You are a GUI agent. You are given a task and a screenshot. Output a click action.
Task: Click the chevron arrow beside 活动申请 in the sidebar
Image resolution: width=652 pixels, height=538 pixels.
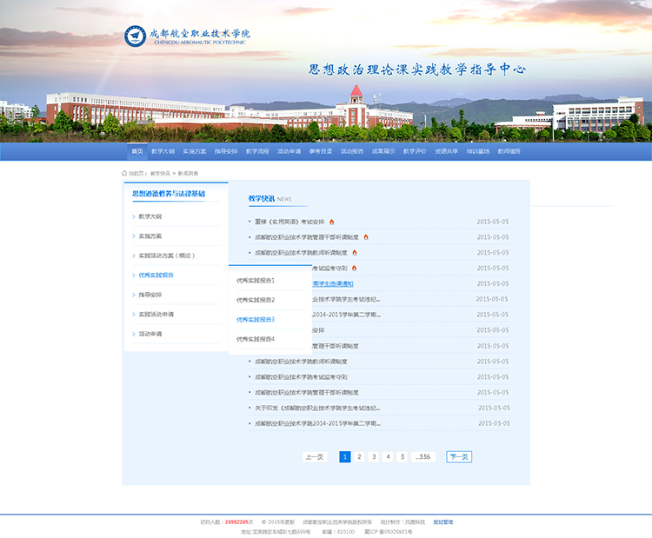[x=133, y=334]
